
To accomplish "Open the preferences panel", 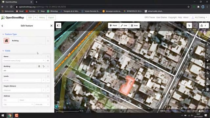I will (x=207, y=84).
